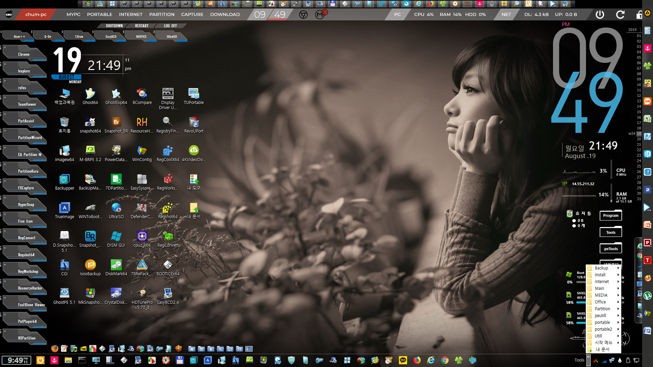Open the HyperSnap sidebar launcher
The image size is (653, 367).
[24, 204]
